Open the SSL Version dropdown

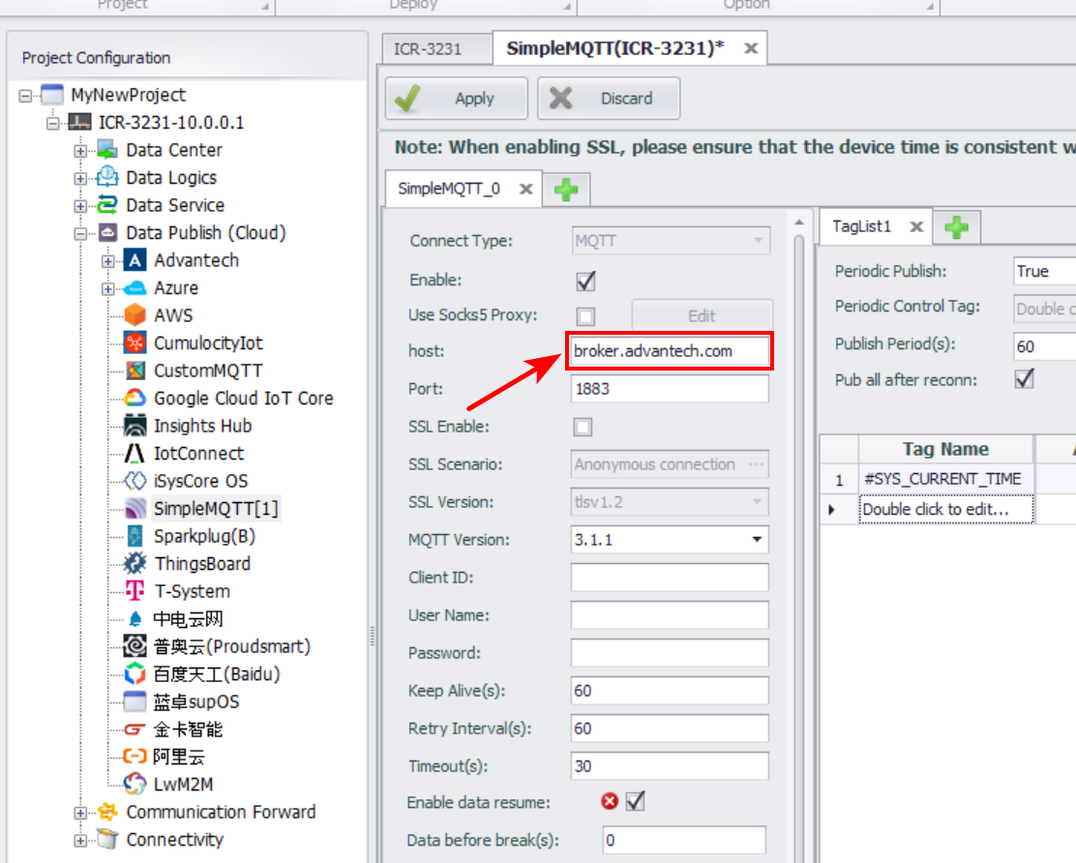pos(757,502)
